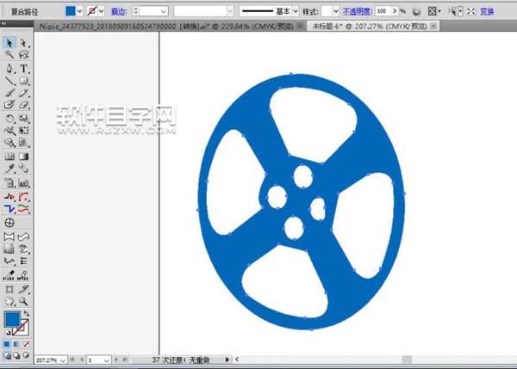Select the Blend tool

click(x=23, y=169)
